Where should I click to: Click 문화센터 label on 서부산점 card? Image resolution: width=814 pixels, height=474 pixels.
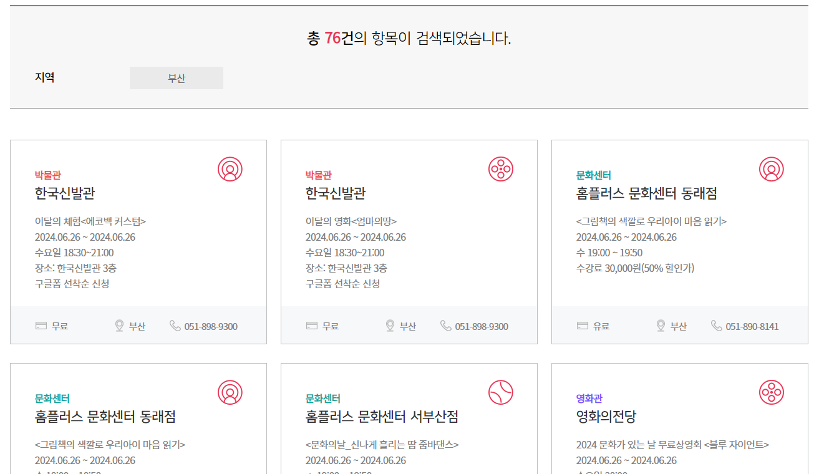[x=323, y=399]
